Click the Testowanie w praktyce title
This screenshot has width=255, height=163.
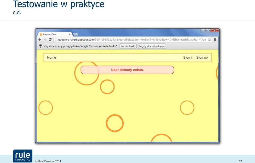click(58, 4)
